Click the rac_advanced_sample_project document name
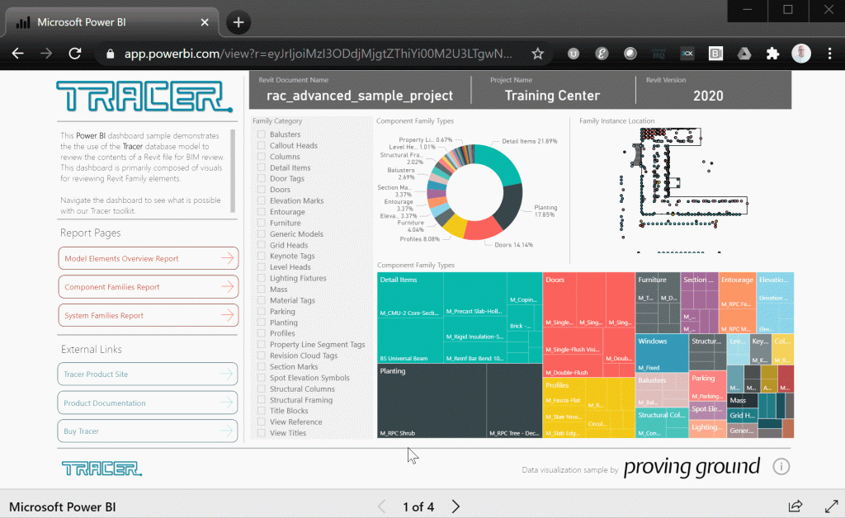Image resolution: width=845 pixels, height=518 pixels. [x=360, y=96]
